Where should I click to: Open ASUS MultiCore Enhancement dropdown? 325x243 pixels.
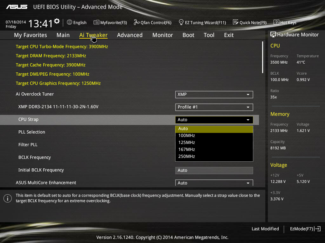click(214, 183)
